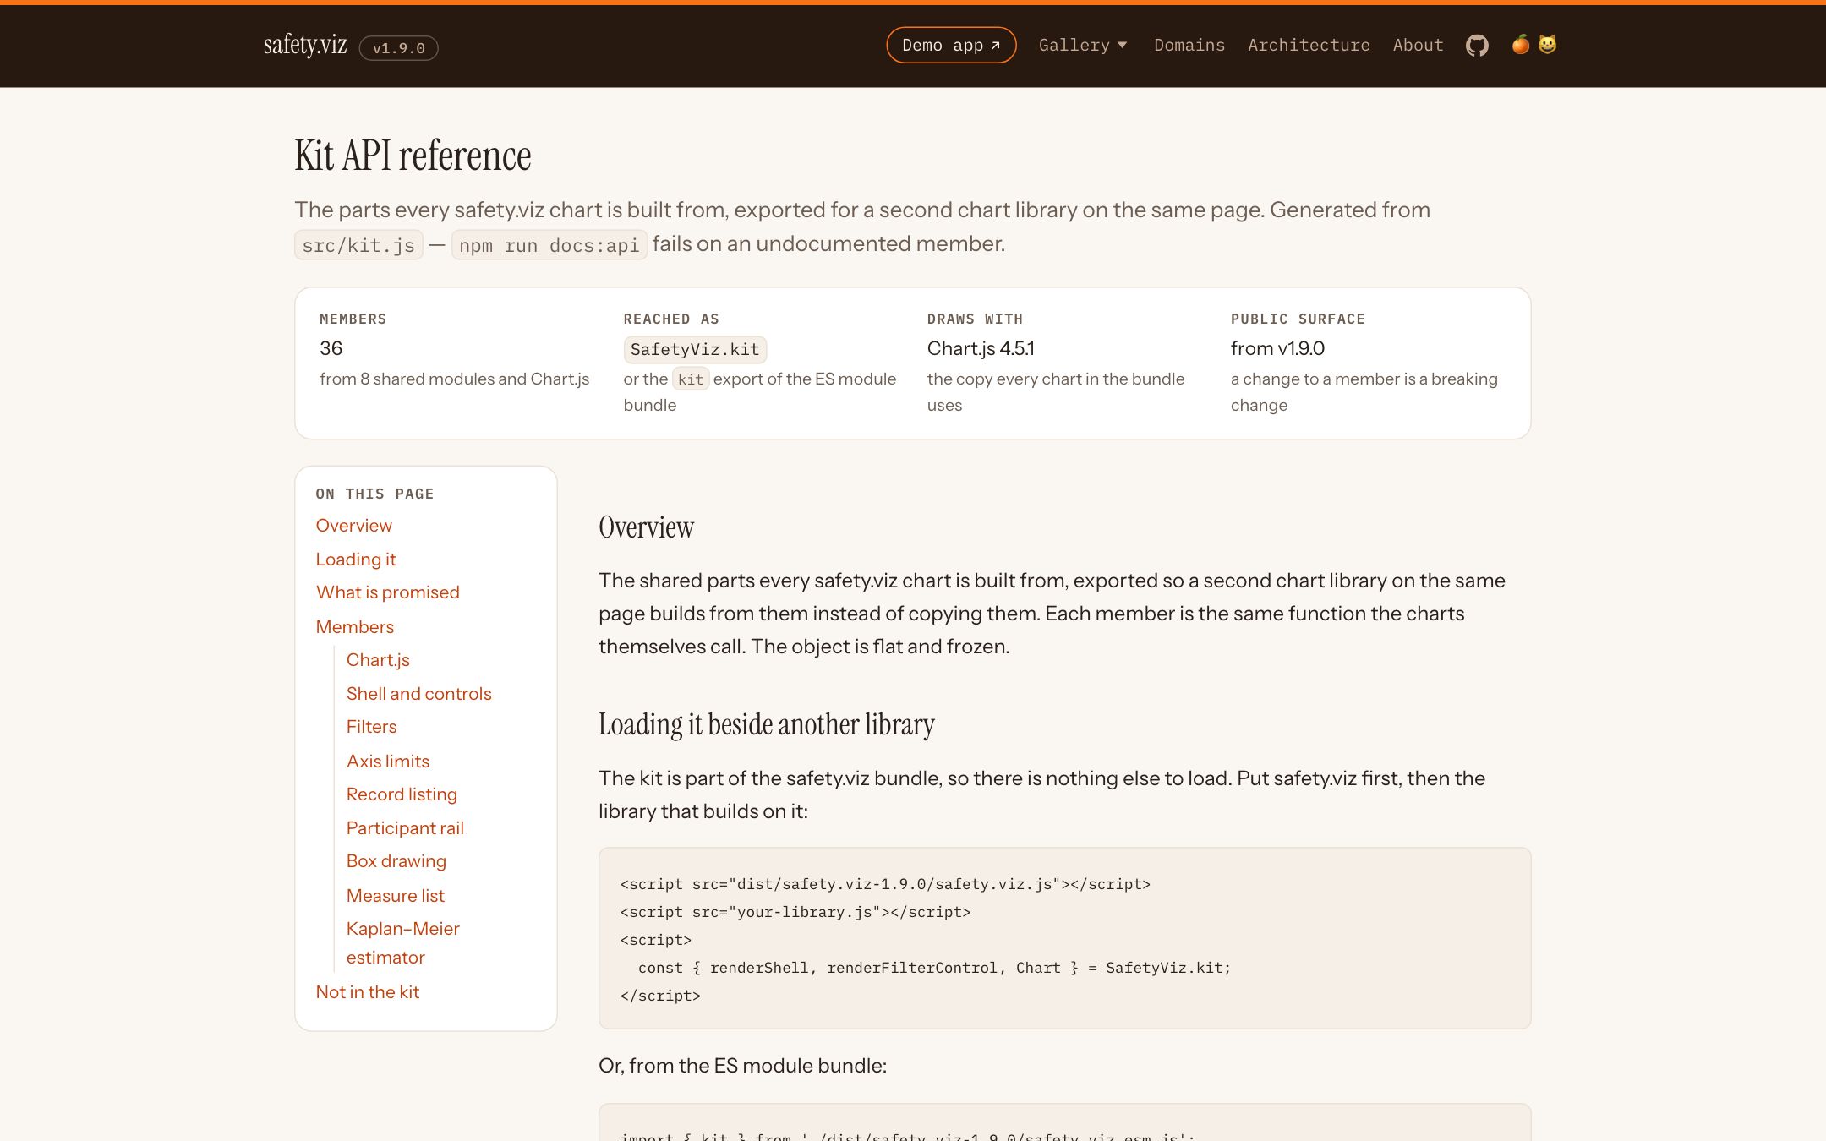Click the Chart.js 4.5.1 value

click(981, 348)
